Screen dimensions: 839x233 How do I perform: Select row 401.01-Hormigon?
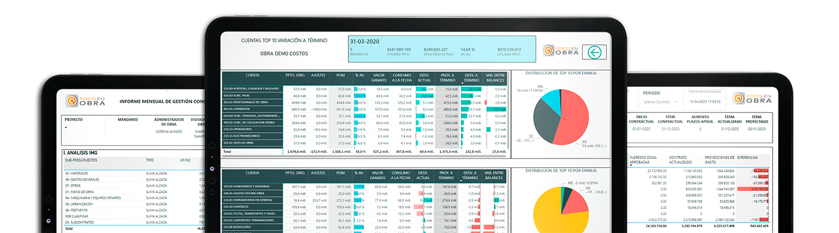(364, 109)
